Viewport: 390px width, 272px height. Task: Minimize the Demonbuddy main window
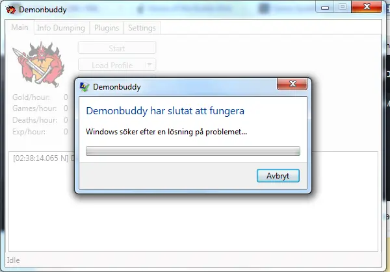click(325, 7)
